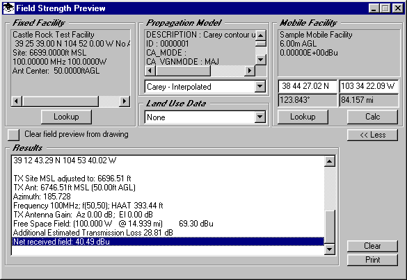Image resolution: width=407 pixels, height=280 pixels.
Task: Click Lookup under Fixed Facility
Action: (x=66, y=117)
